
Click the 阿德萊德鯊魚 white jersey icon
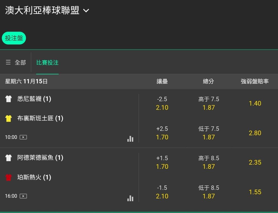8,158
